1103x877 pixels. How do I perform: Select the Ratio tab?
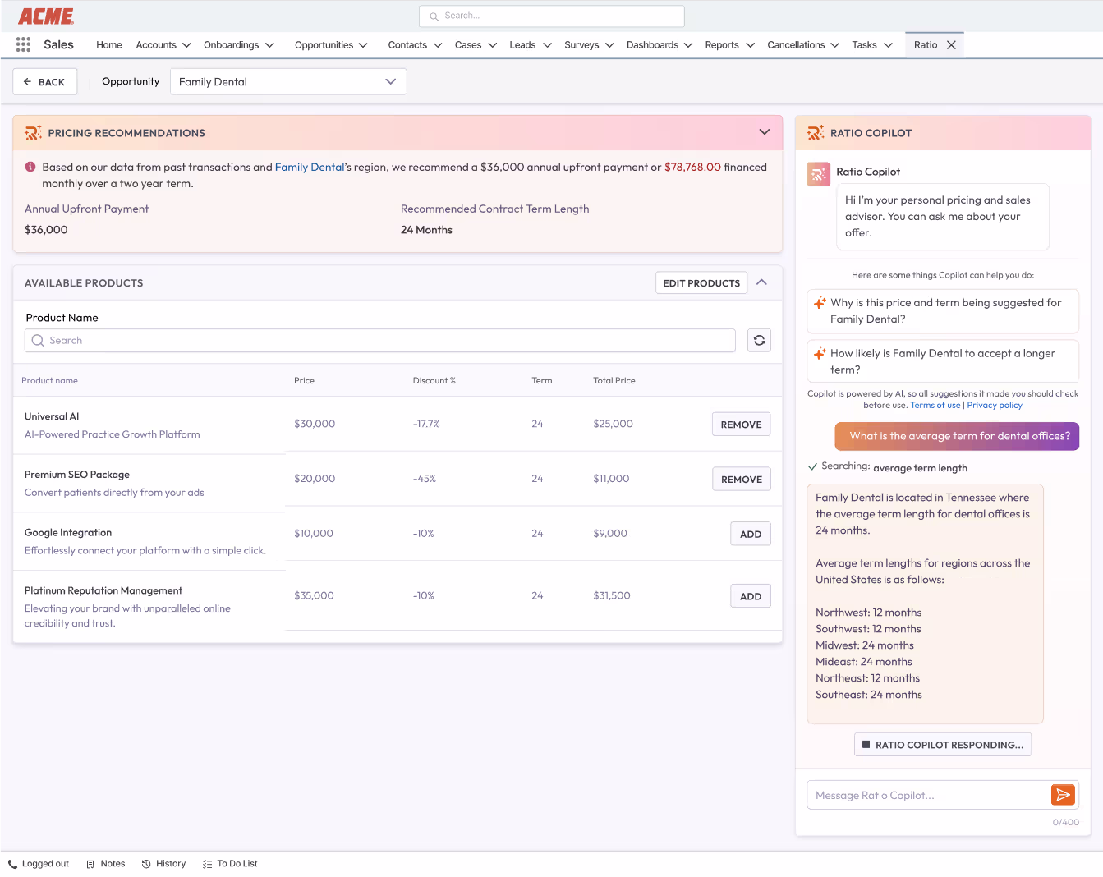point(926,45)
